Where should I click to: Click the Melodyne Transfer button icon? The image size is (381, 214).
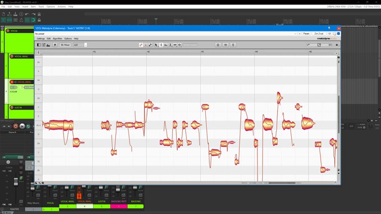tap(55, 45)
